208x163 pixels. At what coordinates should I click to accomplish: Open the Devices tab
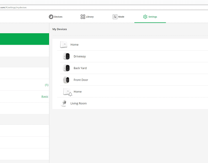click(x=55, y=17)
